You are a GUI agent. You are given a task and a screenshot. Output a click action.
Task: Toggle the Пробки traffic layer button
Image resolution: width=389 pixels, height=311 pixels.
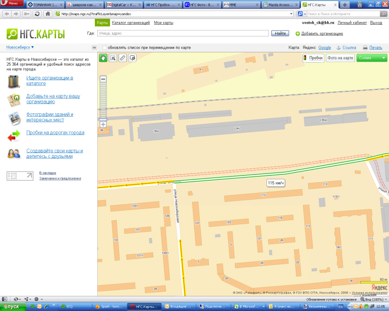[x=313, y=58]
